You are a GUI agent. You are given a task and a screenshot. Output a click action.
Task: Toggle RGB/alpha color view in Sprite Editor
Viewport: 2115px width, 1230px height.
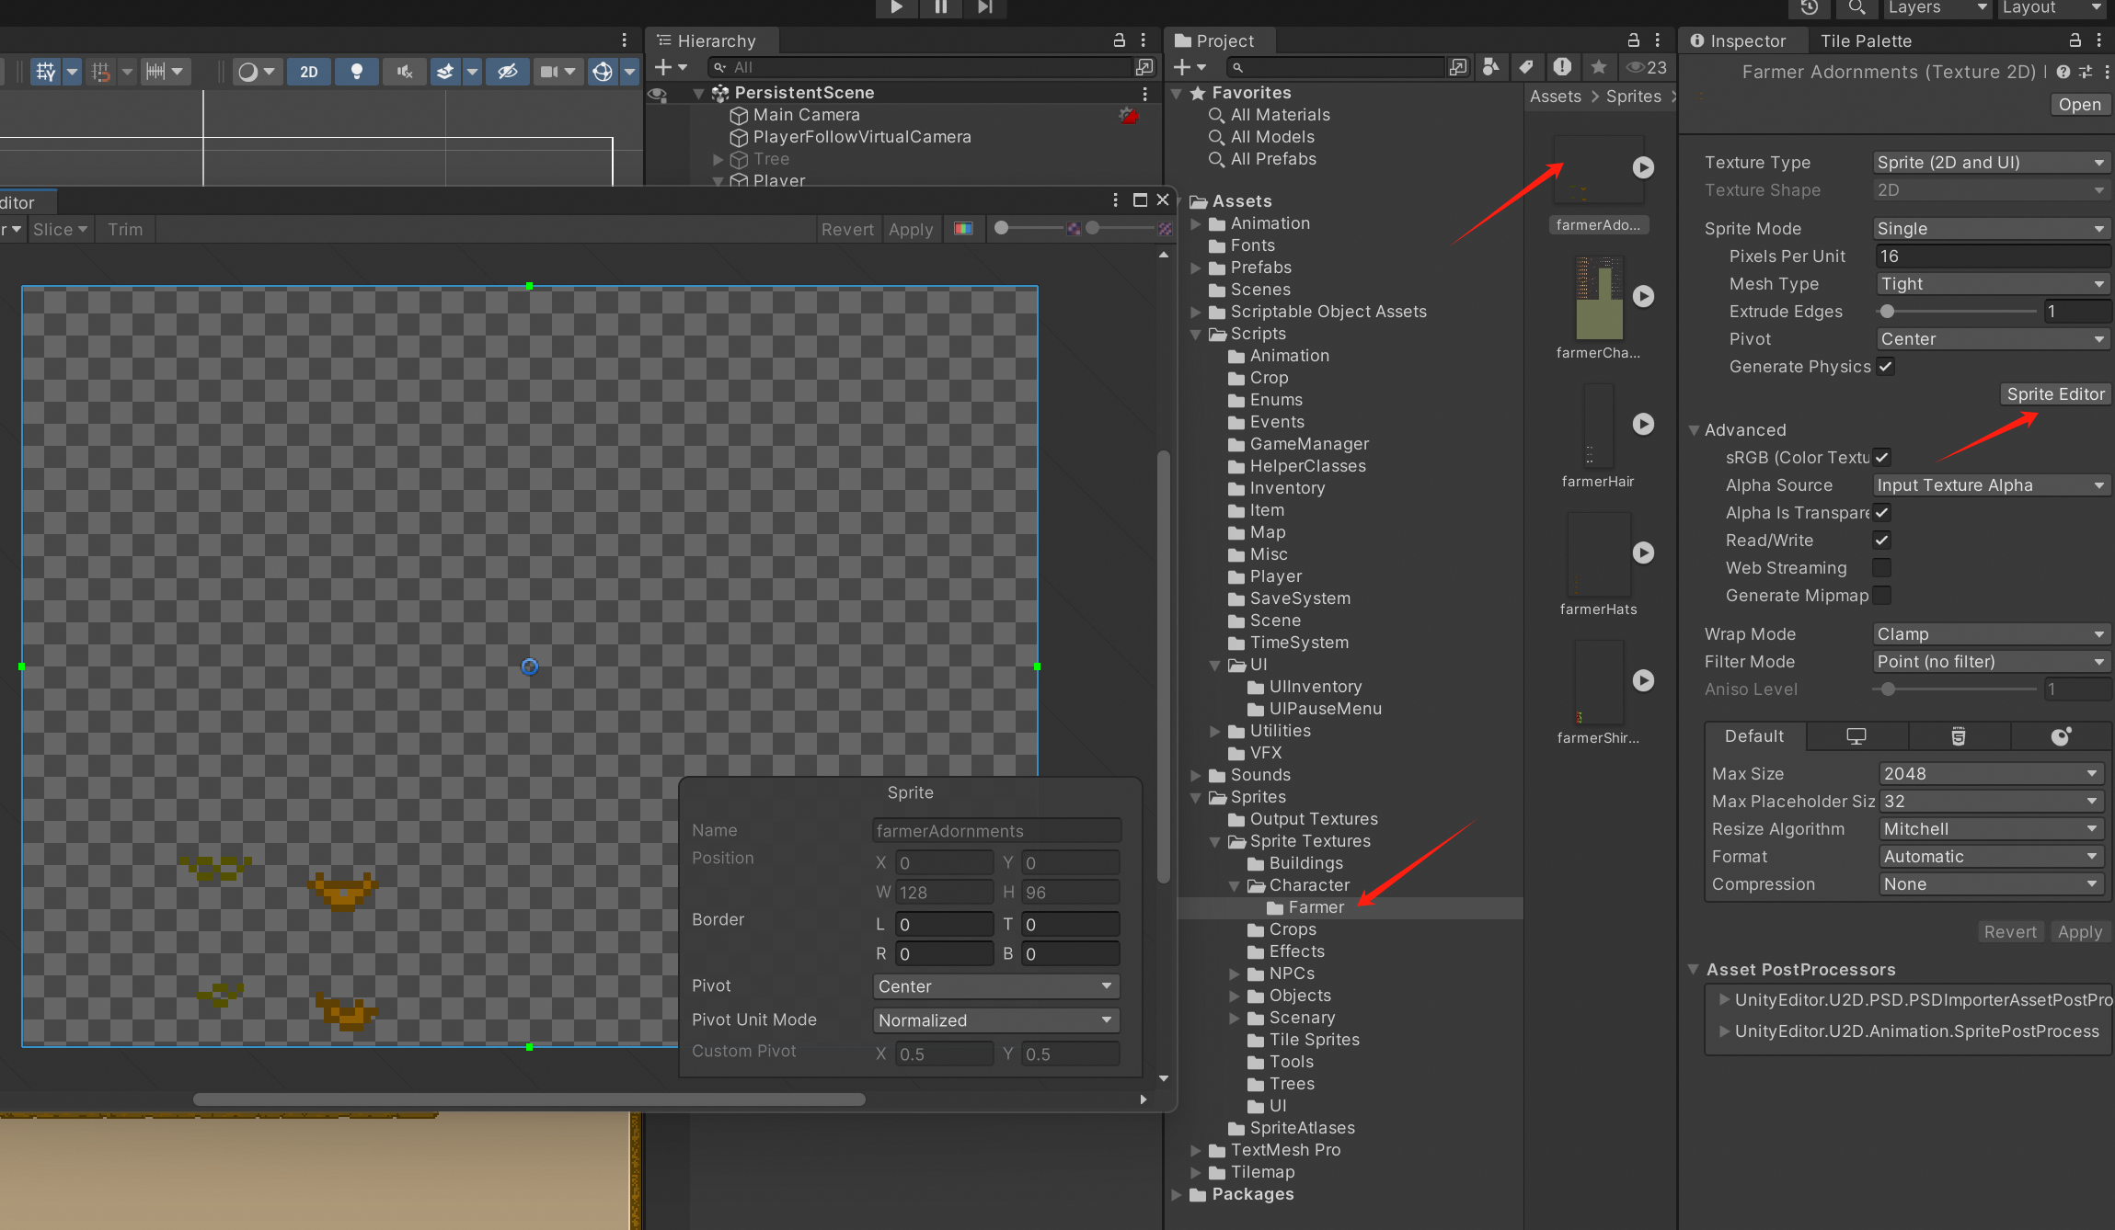pyautogui.click(x=963, y=229)
